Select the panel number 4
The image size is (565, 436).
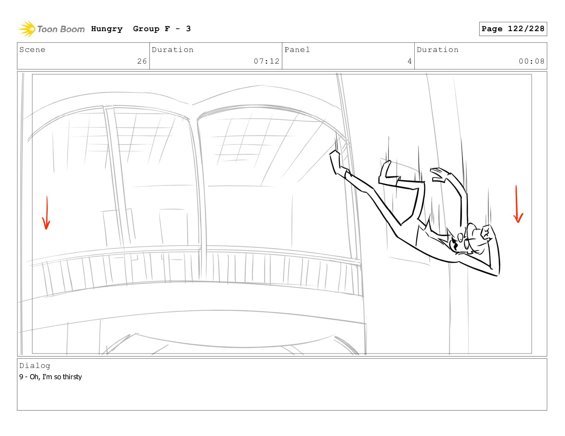click(410, 61)
